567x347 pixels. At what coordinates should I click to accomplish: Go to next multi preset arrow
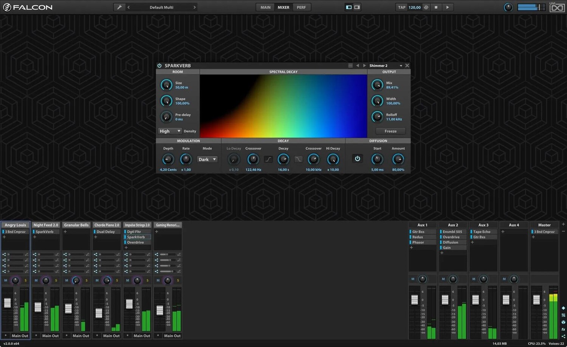[x=195, y=7]
